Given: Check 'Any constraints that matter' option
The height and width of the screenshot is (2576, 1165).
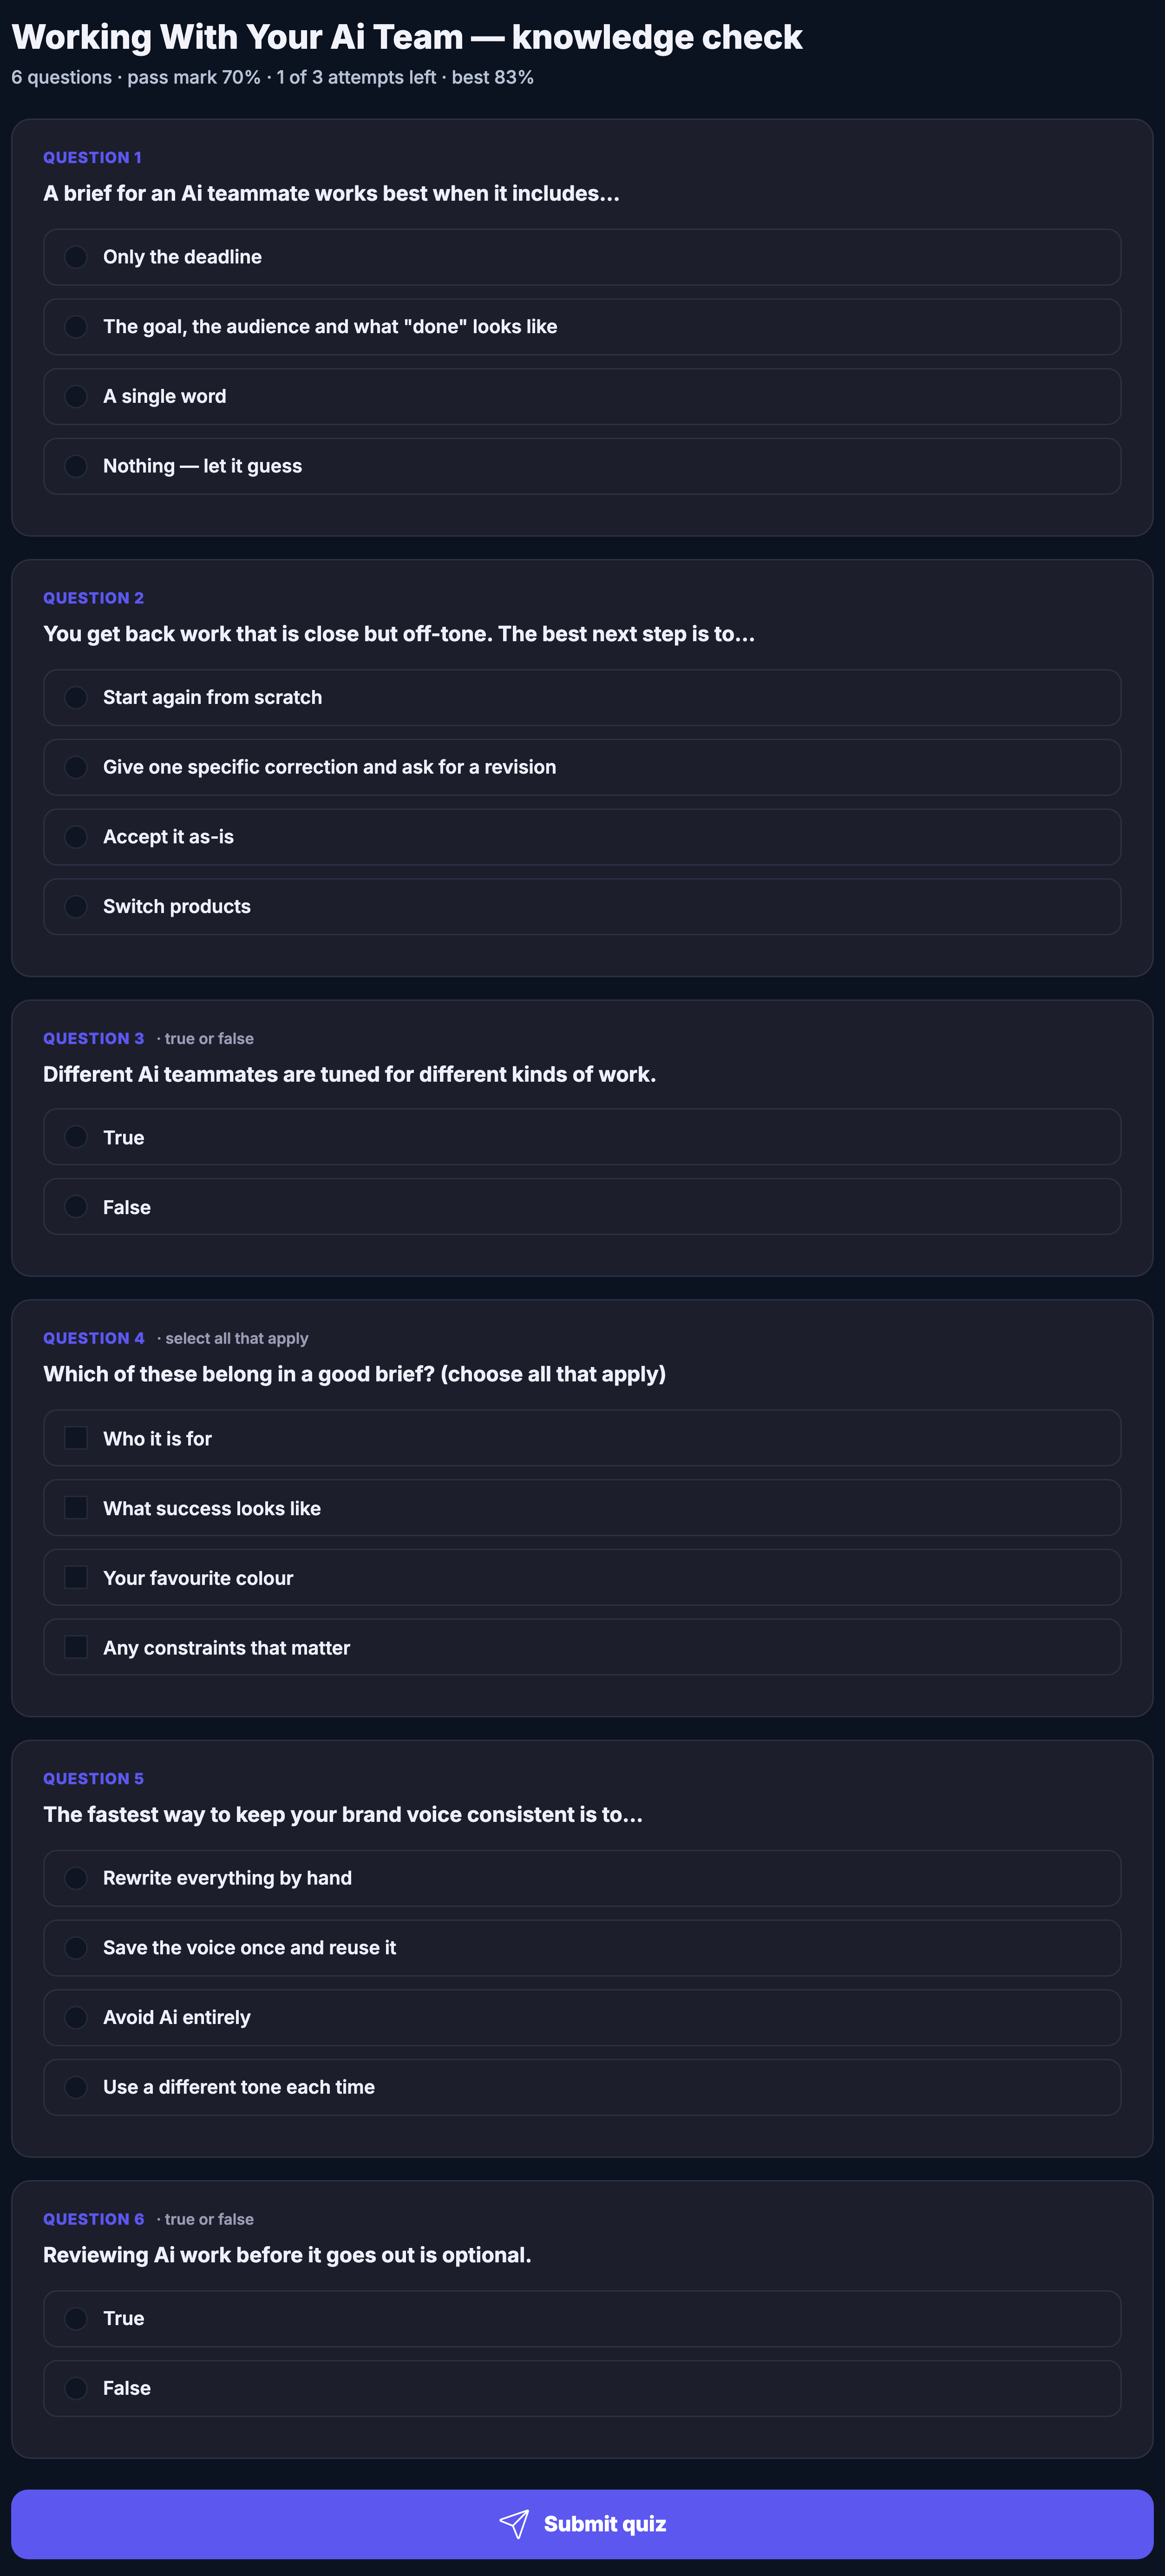Looking at the screenshot, I should (582, 1647).
